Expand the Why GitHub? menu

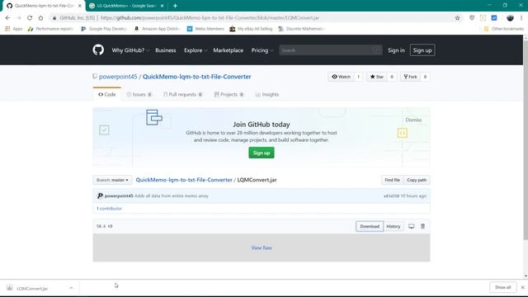(x=130, y=50)
